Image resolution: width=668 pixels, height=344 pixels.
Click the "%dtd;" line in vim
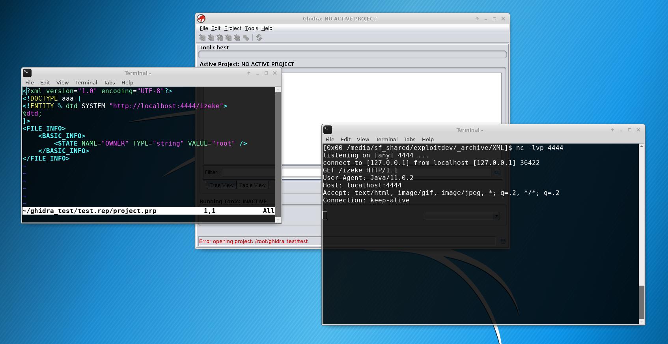32,113
